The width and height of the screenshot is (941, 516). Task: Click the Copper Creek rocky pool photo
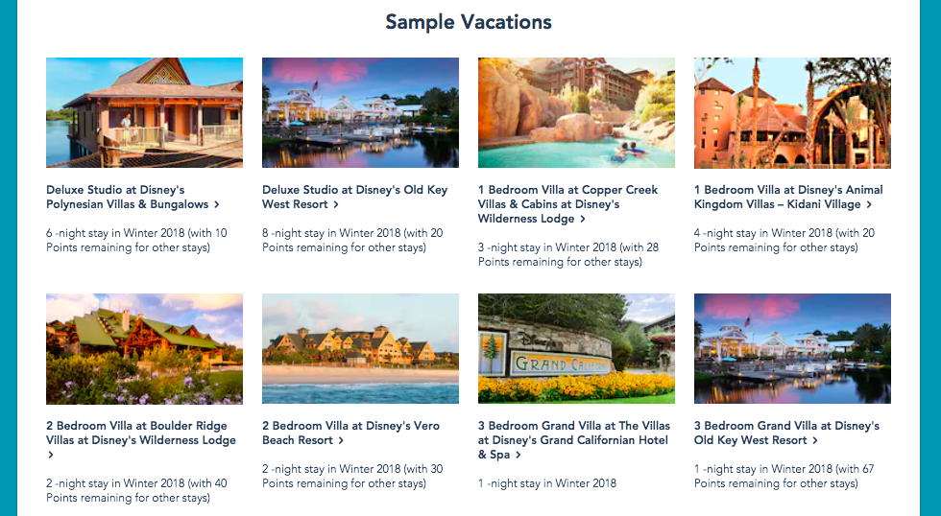pyautogui.click(x=577, y=112)
